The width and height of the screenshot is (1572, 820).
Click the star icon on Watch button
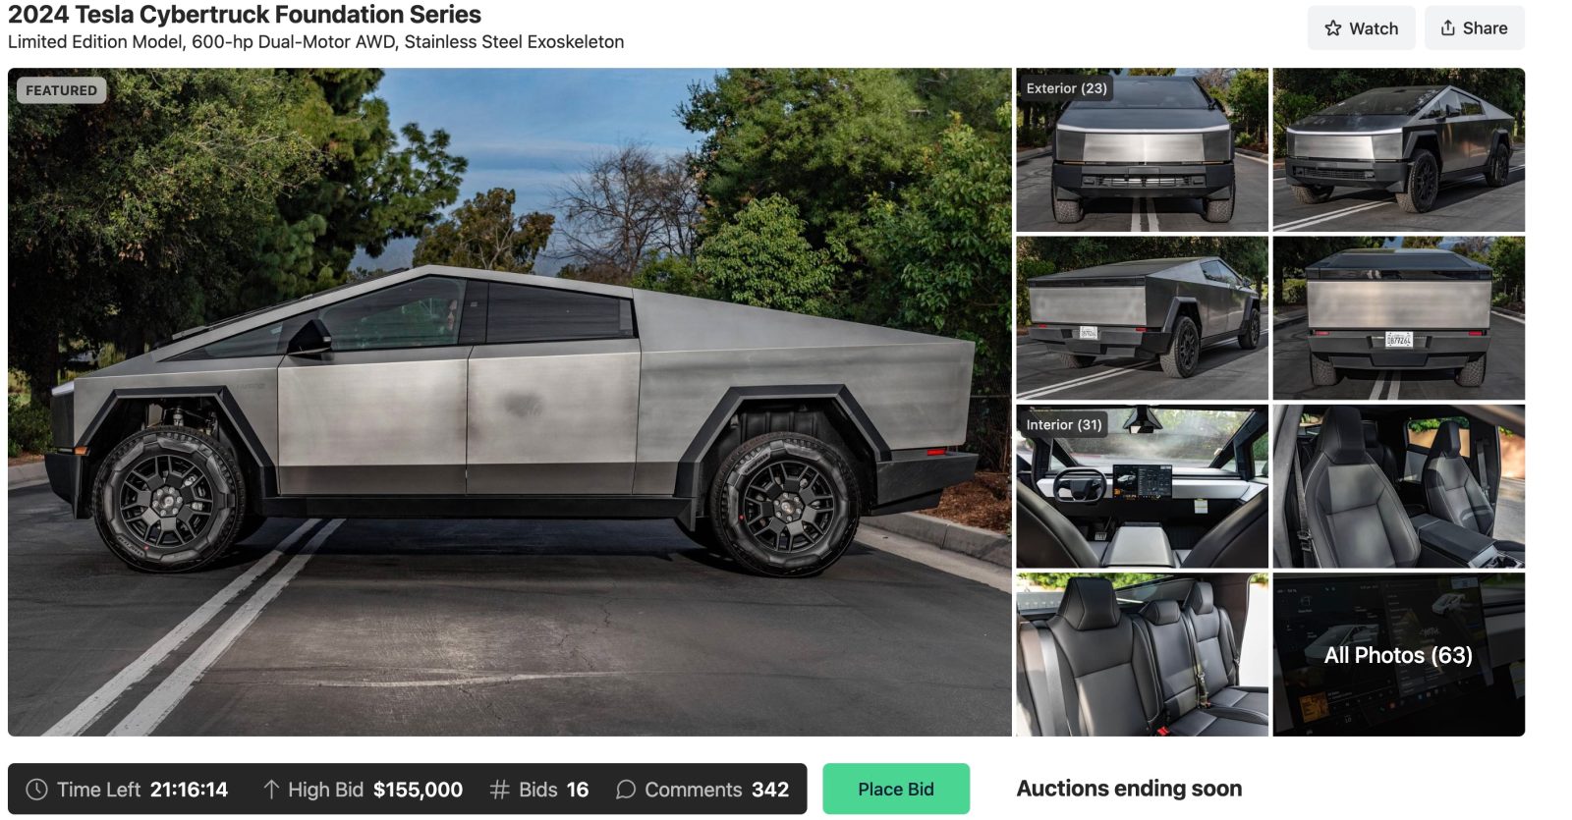[1332, 28]
